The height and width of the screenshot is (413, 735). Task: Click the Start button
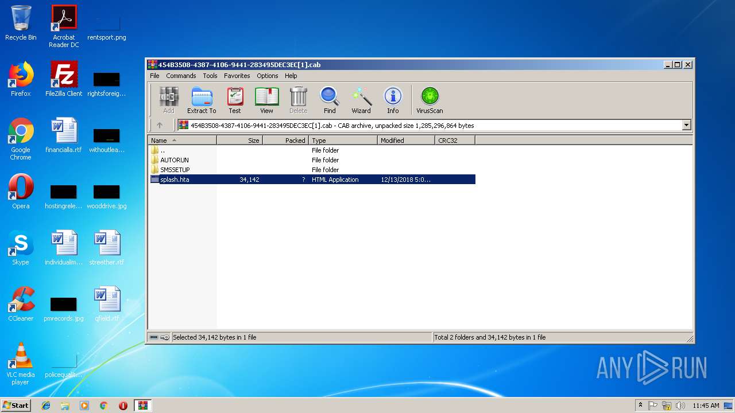16,405
